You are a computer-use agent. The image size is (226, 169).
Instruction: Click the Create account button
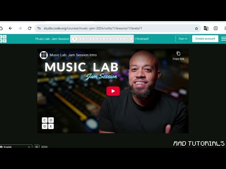(x=205, y=39)
